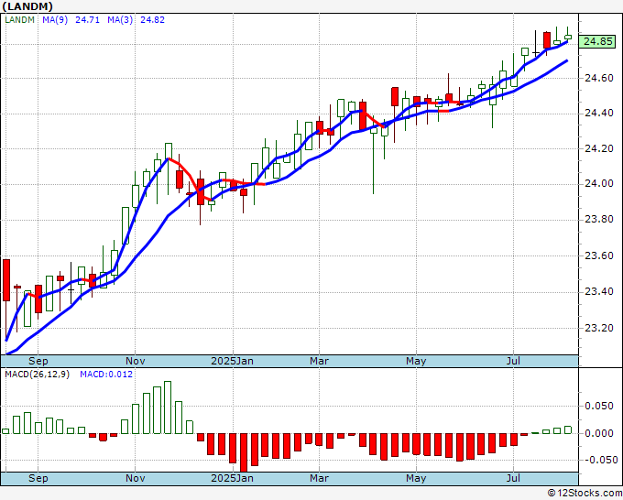This screenshot has height=500, width=623.
Task: Click Mar on the price chart date axis
Action: click(319, 362)
